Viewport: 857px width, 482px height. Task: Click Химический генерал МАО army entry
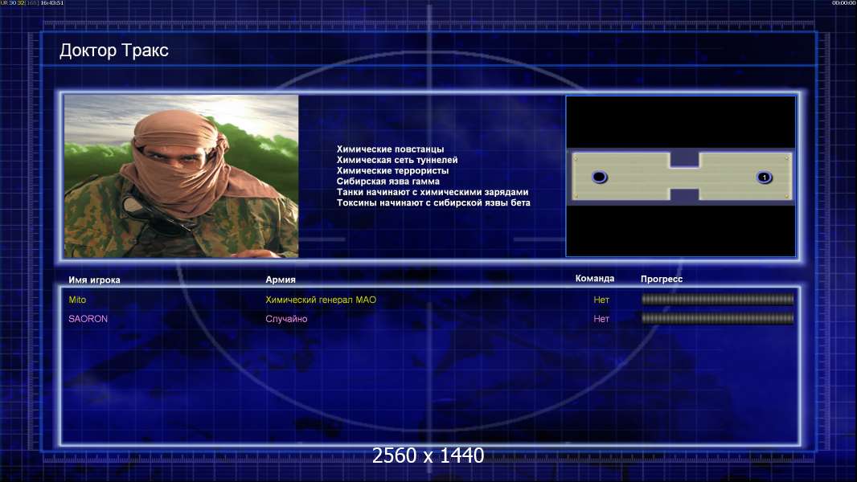321,300
